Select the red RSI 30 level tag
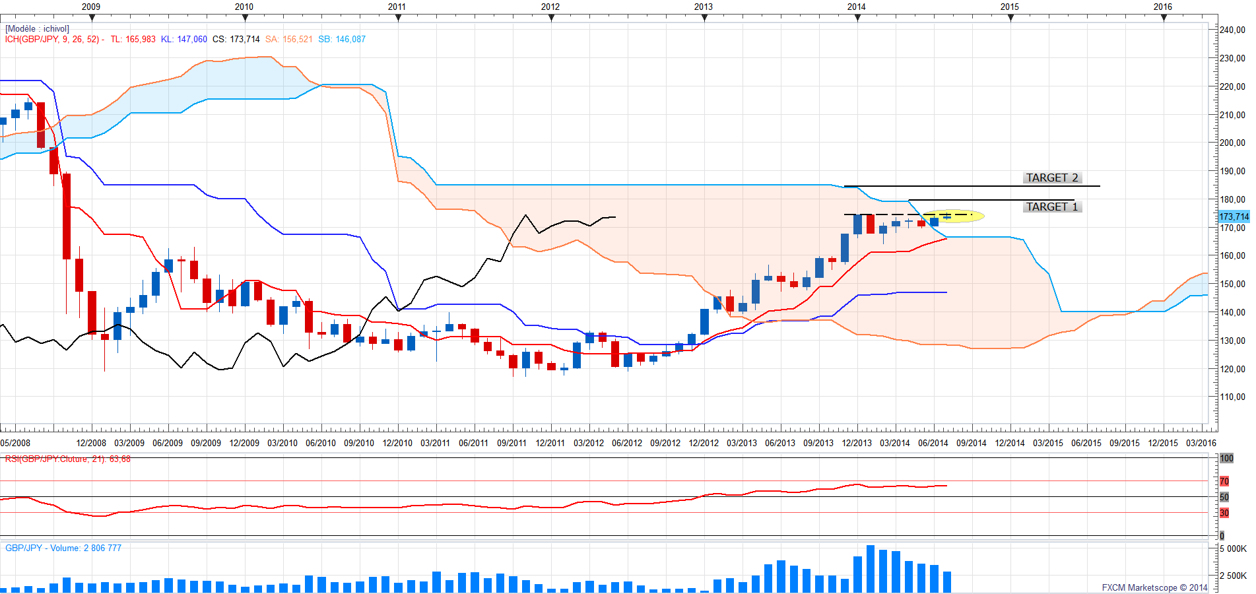The image size is (1256, 594). pos(1224,513)
